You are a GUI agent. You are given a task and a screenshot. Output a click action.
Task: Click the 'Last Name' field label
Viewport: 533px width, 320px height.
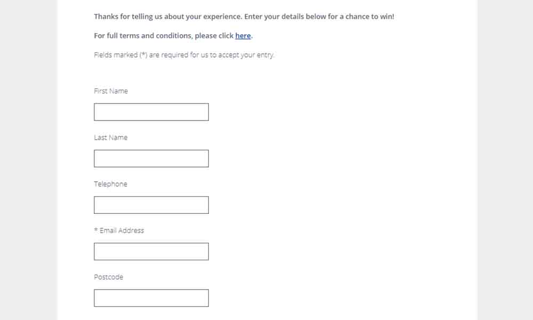(x=111, y=138)
